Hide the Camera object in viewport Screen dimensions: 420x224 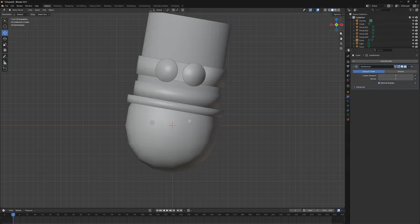pos(413,20)
